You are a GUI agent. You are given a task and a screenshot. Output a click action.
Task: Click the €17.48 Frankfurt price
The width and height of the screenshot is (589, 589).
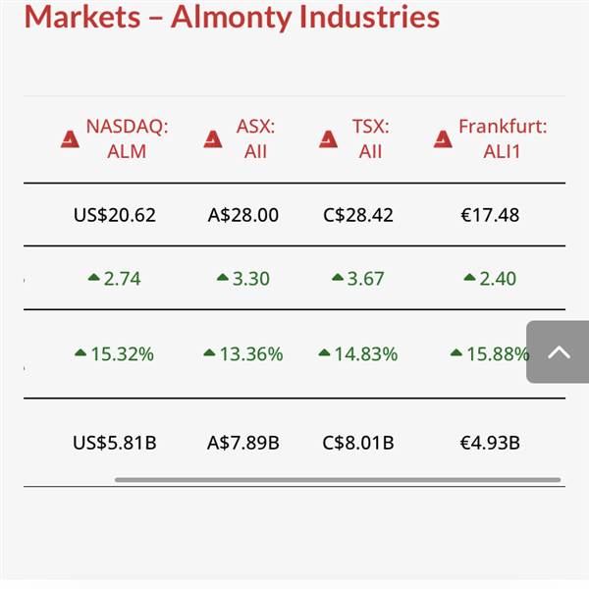pos(489,215)
